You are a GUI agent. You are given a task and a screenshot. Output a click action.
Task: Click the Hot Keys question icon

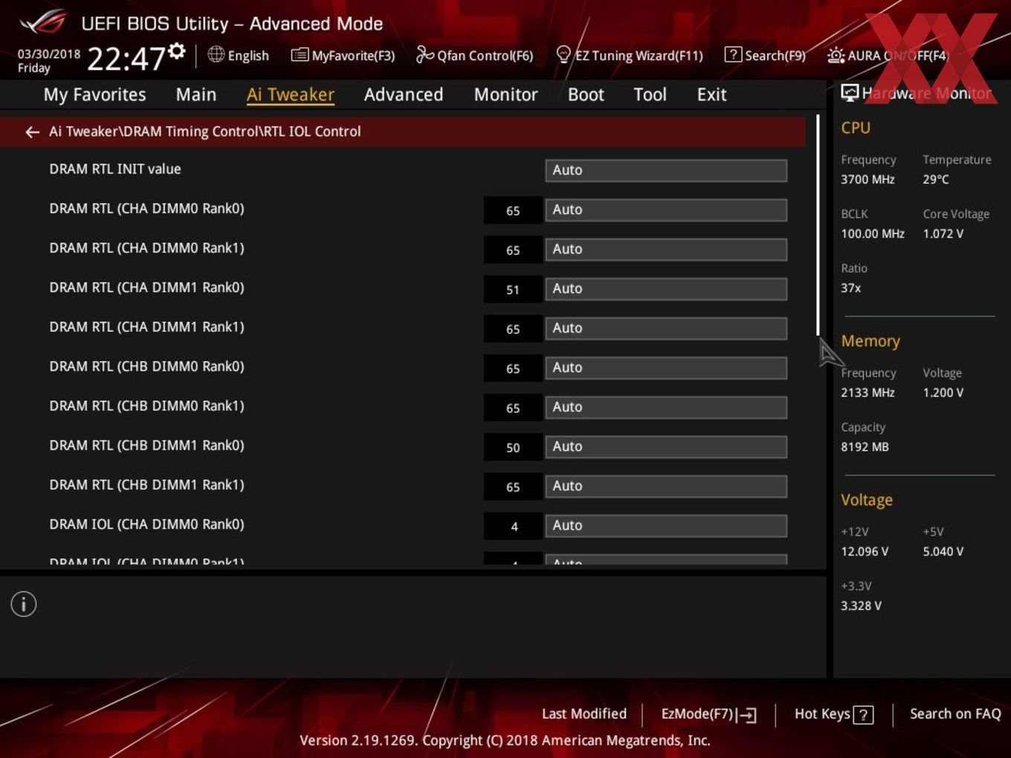pyautogui.click(x=863, y=715)
